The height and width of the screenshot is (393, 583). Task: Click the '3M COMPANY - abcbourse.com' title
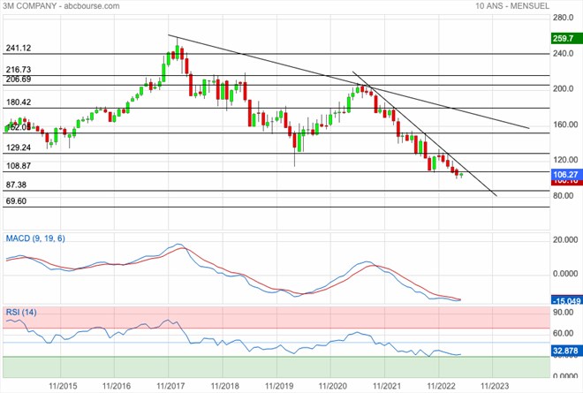[x=61, y=5]
